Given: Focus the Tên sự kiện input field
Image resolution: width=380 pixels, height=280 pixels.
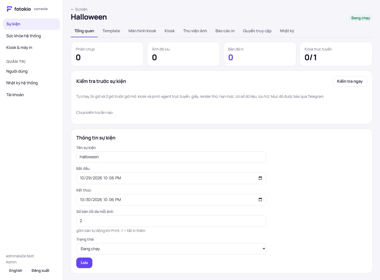Looking at the screenshot, I should pyautogui.click(x=171, y=157).
